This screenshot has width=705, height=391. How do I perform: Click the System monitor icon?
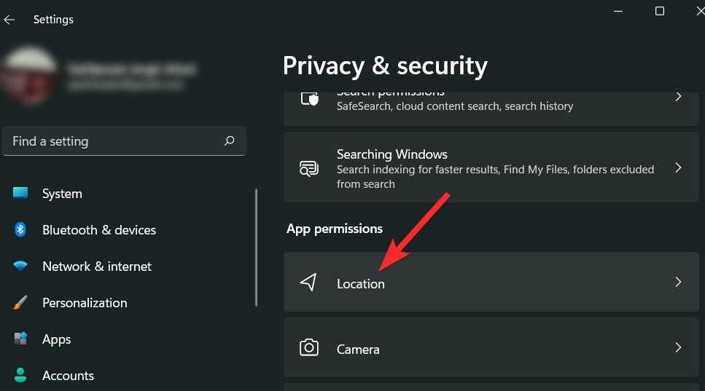pyautogui.click(x=20, y=194)
